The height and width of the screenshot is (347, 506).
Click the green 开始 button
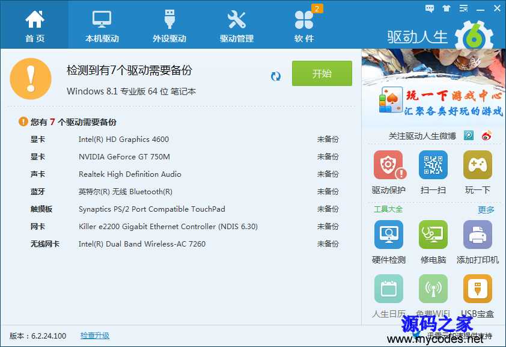pos(322,73)
